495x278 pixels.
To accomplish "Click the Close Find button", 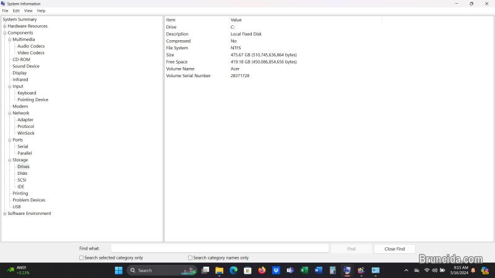I will (394, 249).
